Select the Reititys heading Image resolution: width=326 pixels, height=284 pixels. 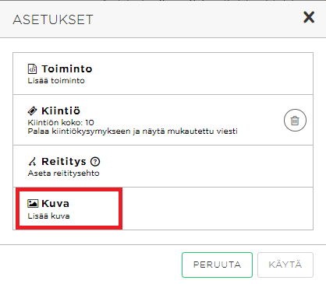64,162
